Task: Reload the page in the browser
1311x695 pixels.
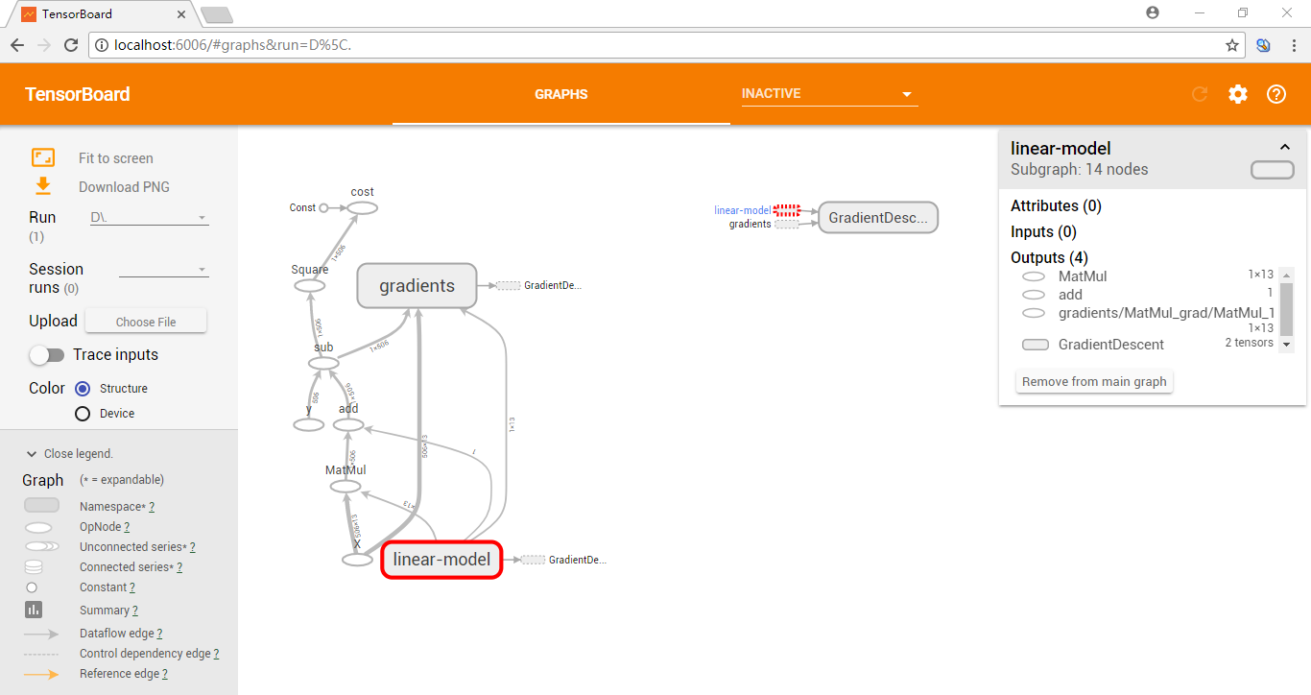Action: click(x=71, y=45)
